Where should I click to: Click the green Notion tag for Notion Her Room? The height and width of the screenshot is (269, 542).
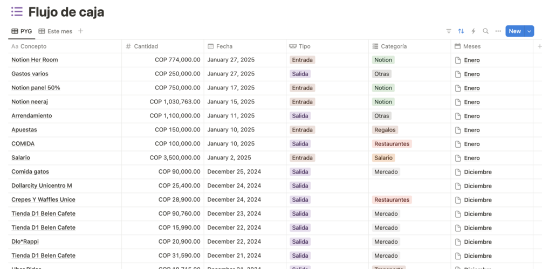click(x=383, y=60)
